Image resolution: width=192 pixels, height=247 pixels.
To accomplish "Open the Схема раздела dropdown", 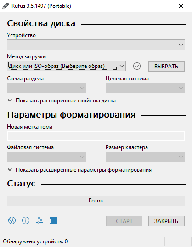I will pos(46,88).
